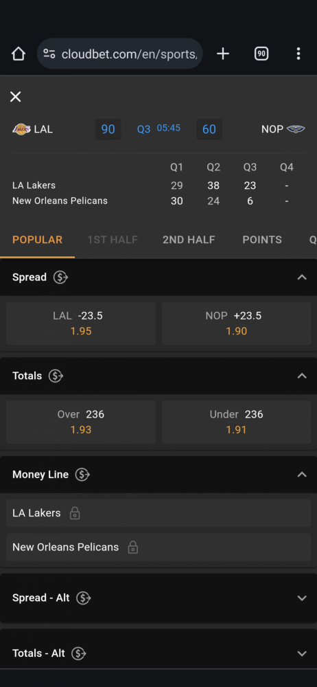Switch to the 2ND HALF tab
Image resolution: width=317 pixels, height=687 pixels.
point(189,240)
